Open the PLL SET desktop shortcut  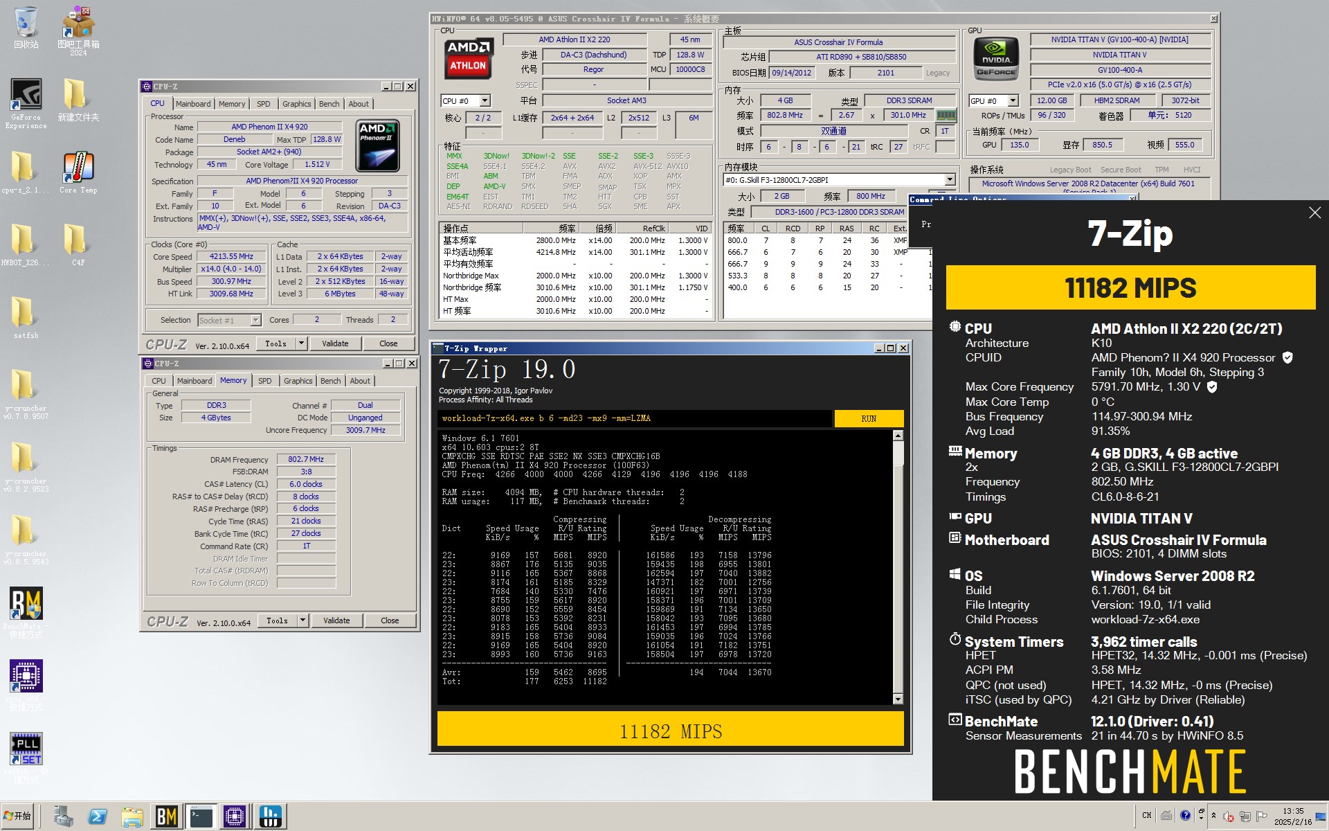pyautogui.click(x=26, y=758)
